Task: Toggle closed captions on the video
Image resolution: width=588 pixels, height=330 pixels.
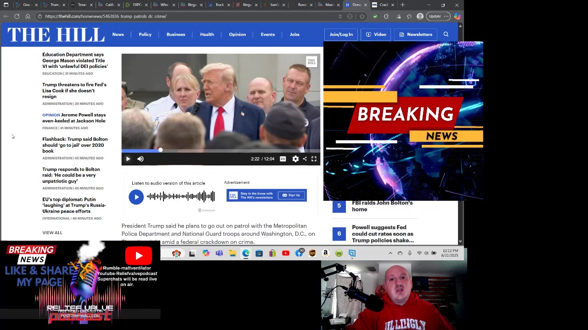Action: 283,159
